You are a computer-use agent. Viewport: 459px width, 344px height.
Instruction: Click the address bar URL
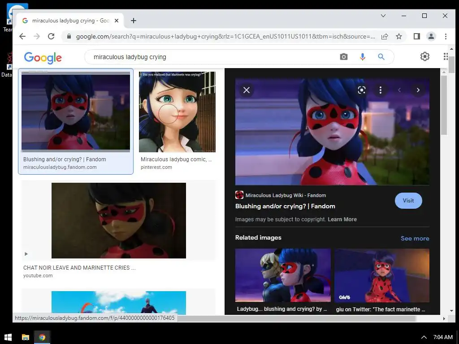(225, 36)
